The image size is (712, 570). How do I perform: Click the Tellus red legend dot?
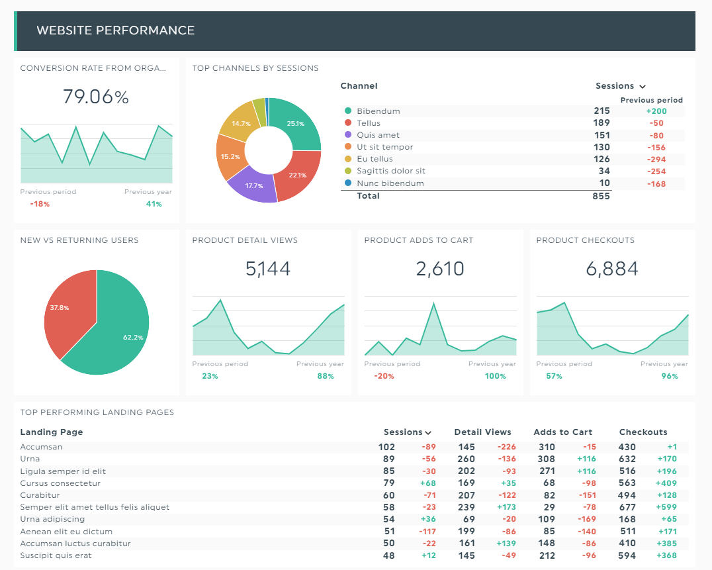coord(348,122)
